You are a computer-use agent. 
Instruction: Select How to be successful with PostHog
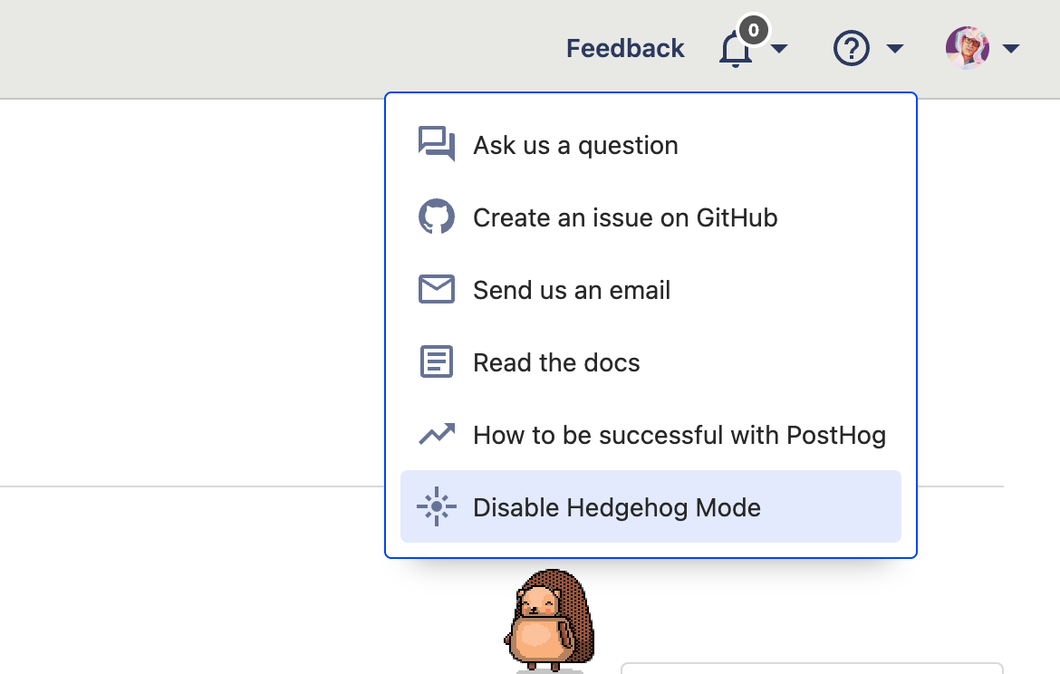pos(679,435)
